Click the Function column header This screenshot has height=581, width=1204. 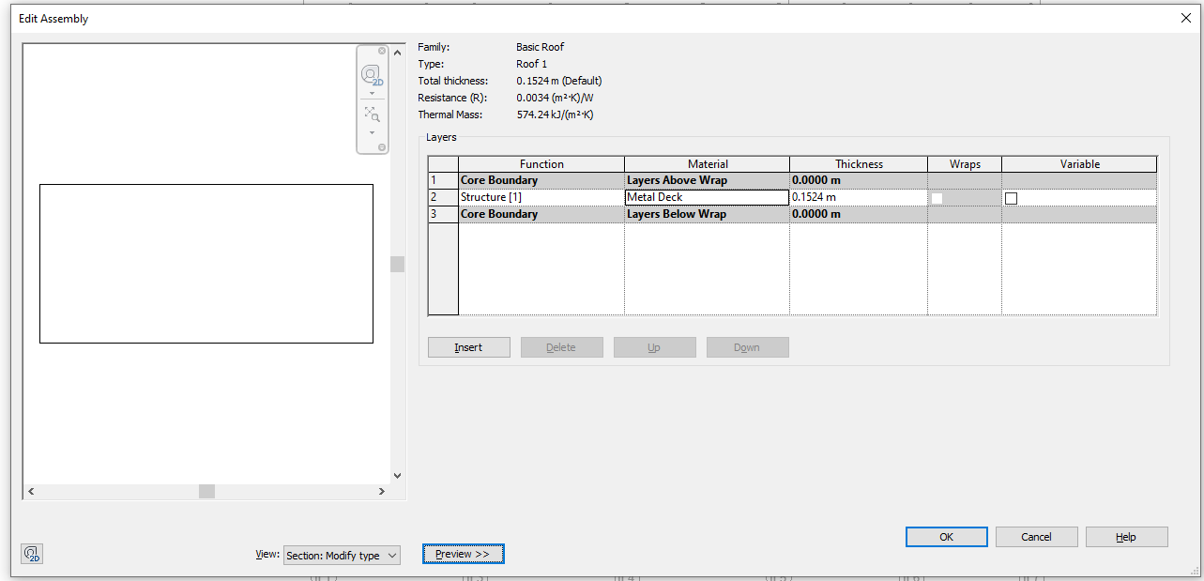(541, 164)
